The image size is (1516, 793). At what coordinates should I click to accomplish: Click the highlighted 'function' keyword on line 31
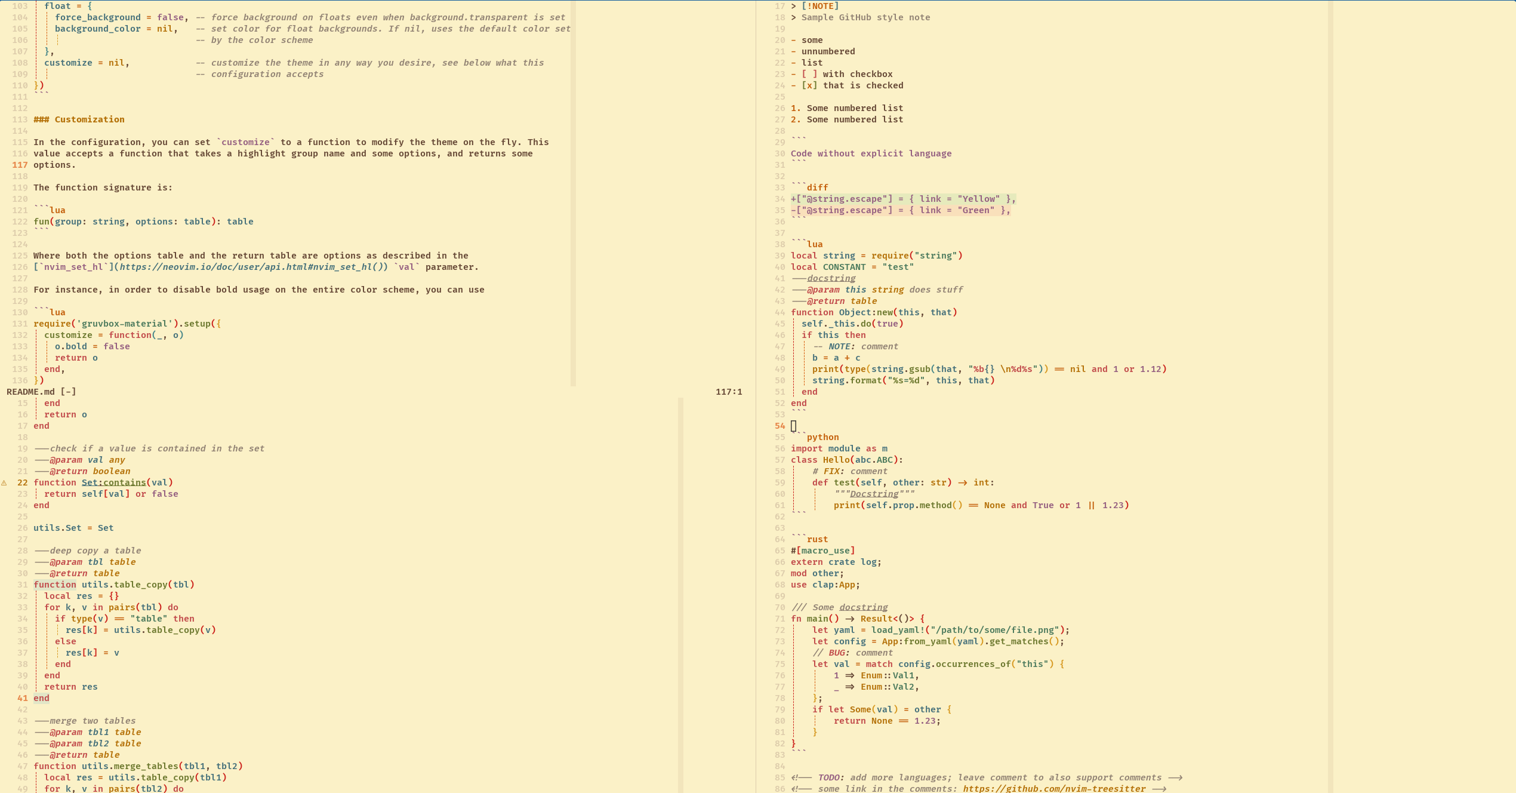55,585
